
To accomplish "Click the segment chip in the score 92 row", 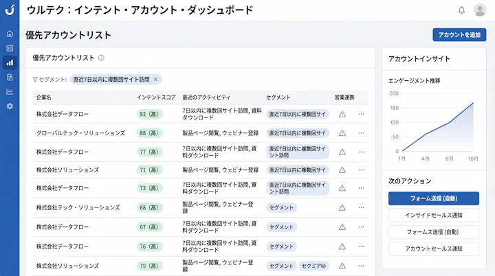I will [x=298, y=114].
